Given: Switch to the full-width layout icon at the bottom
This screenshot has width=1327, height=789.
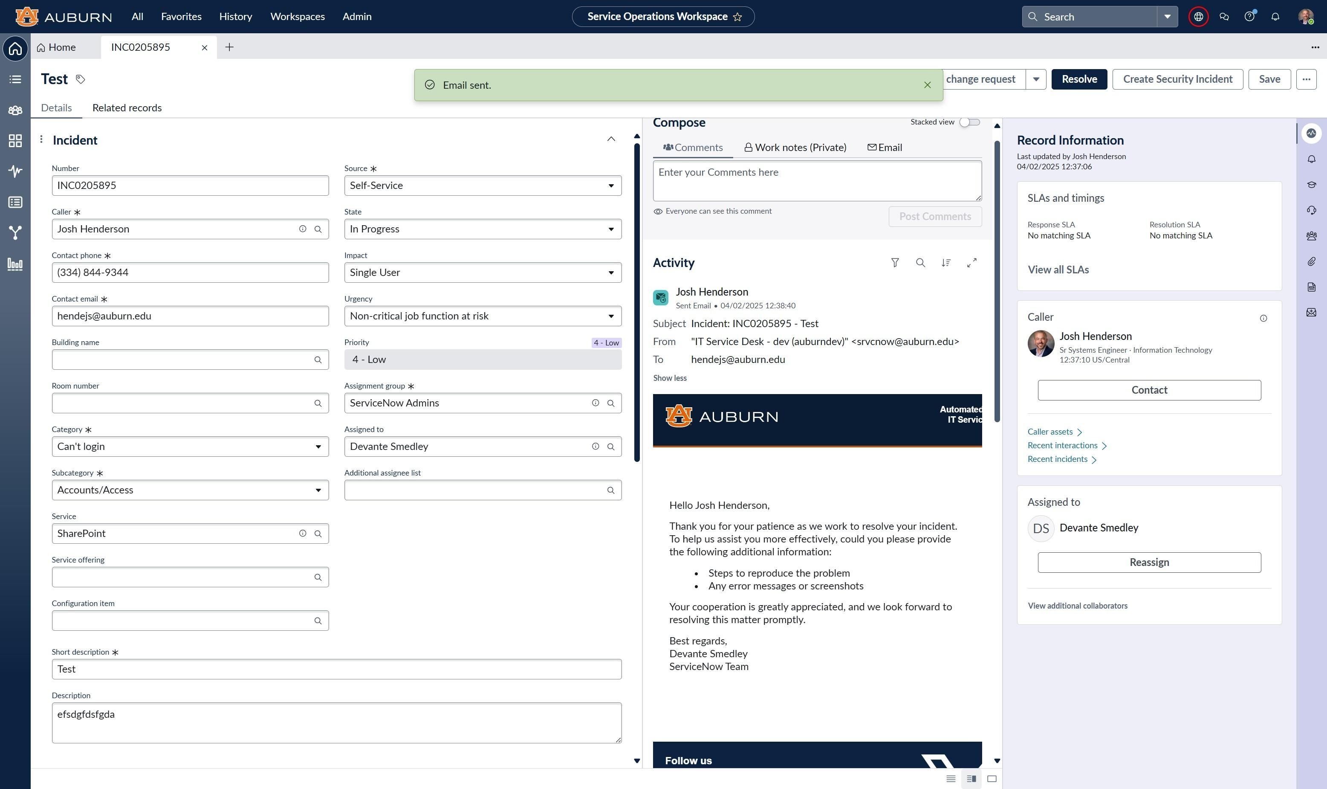Looking at the screenshot, I should 992,779.
